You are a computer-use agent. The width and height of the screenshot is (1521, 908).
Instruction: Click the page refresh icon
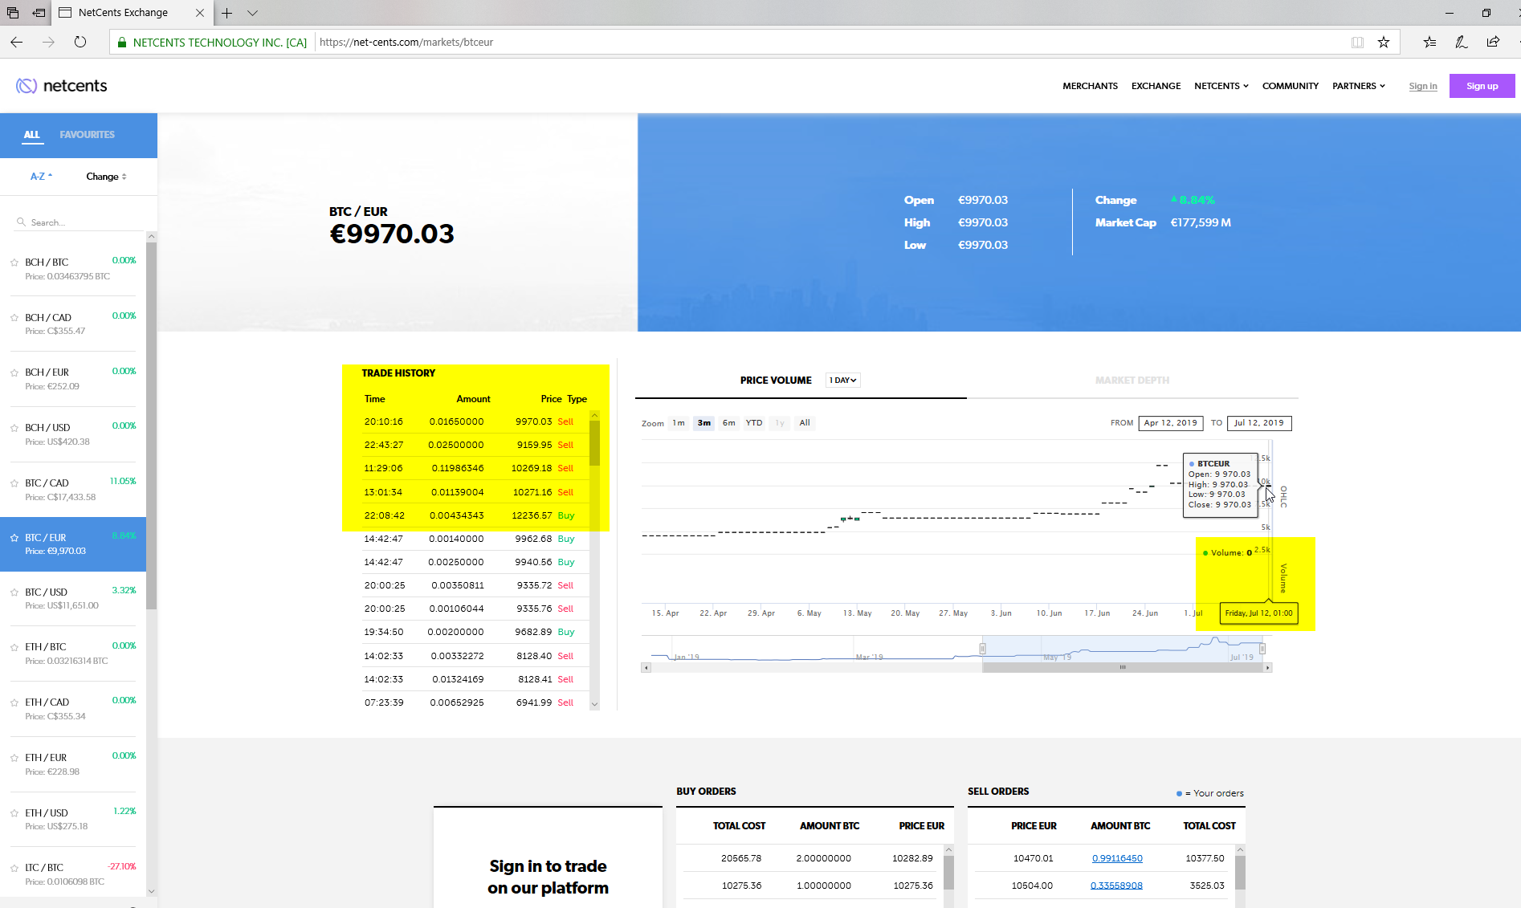click(80, 42)
